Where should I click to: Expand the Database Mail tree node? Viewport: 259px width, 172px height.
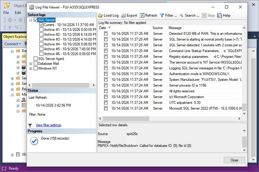pos(31,64)
